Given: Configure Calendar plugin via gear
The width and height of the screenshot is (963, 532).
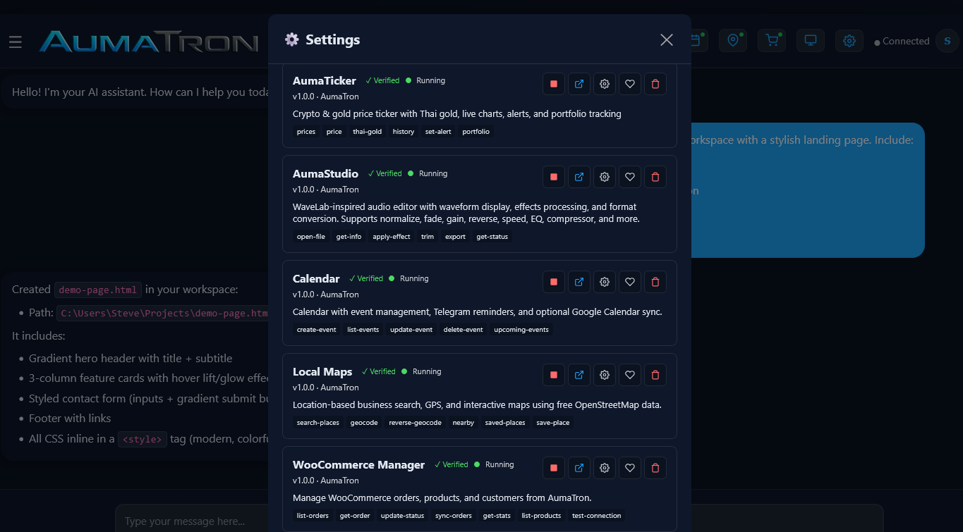Looking at the screenshot, I should [605, 282].
